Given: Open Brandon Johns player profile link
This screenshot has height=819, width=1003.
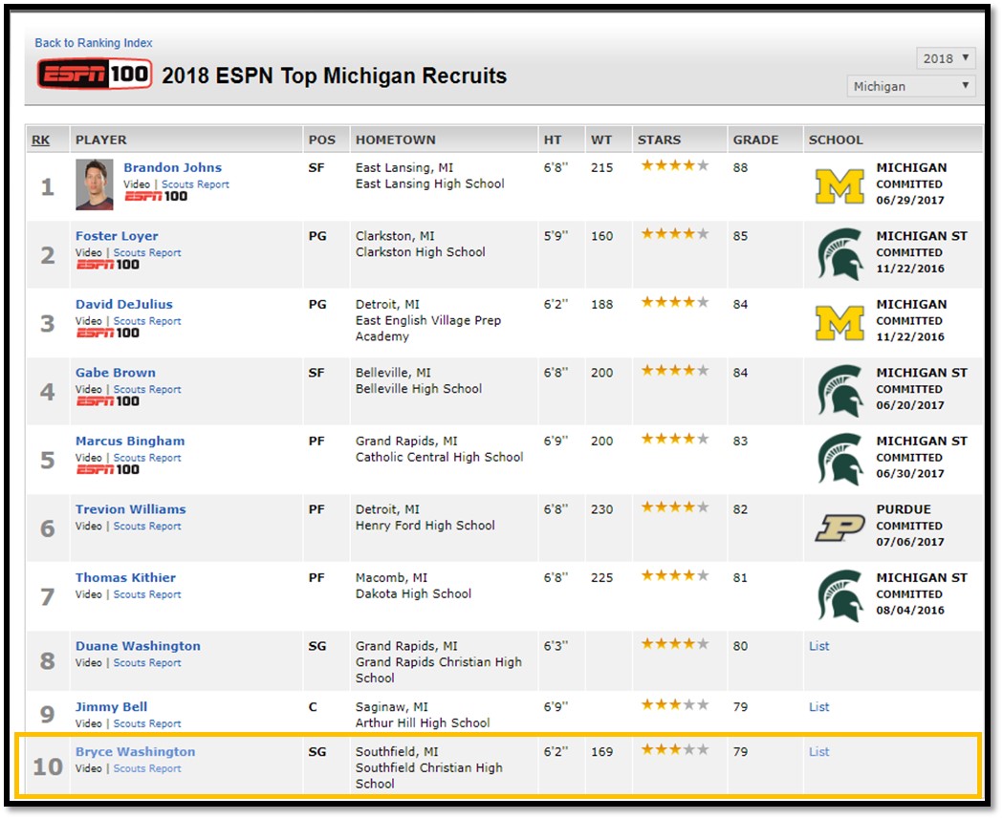Looking at the screenshot, I should tap(173, 167).
